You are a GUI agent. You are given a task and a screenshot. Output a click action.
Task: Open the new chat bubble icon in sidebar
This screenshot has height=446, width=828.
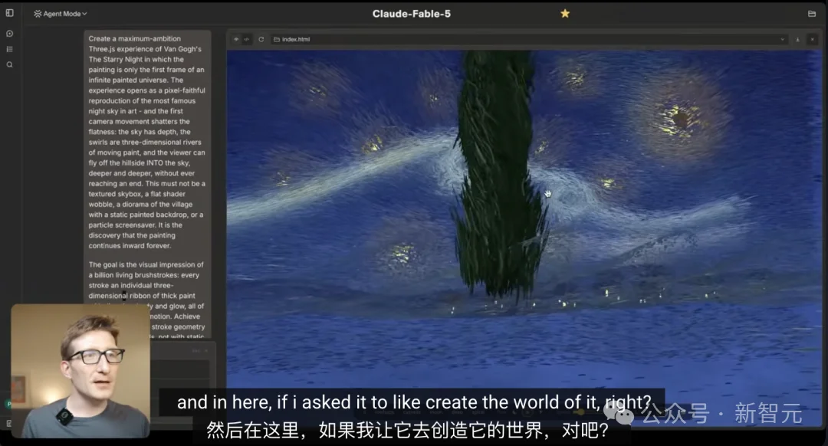click(9, 33)
